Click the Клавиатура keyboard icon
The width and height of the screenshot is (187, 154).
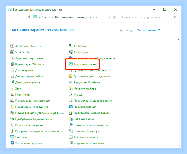12,95
